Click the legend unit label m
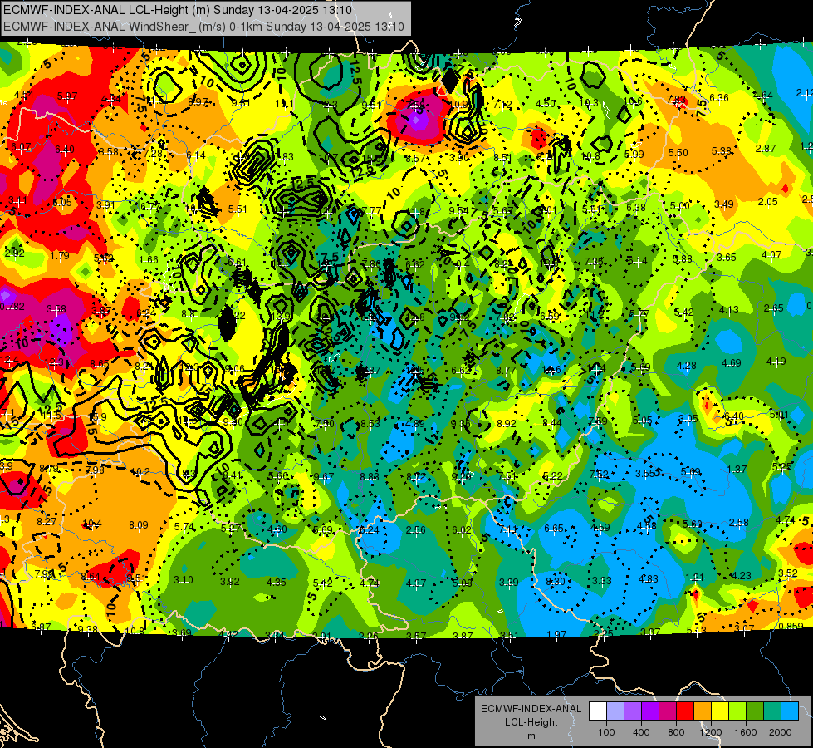Image resolution: width=813 pixels, height=748 pixels. (531, 736)
